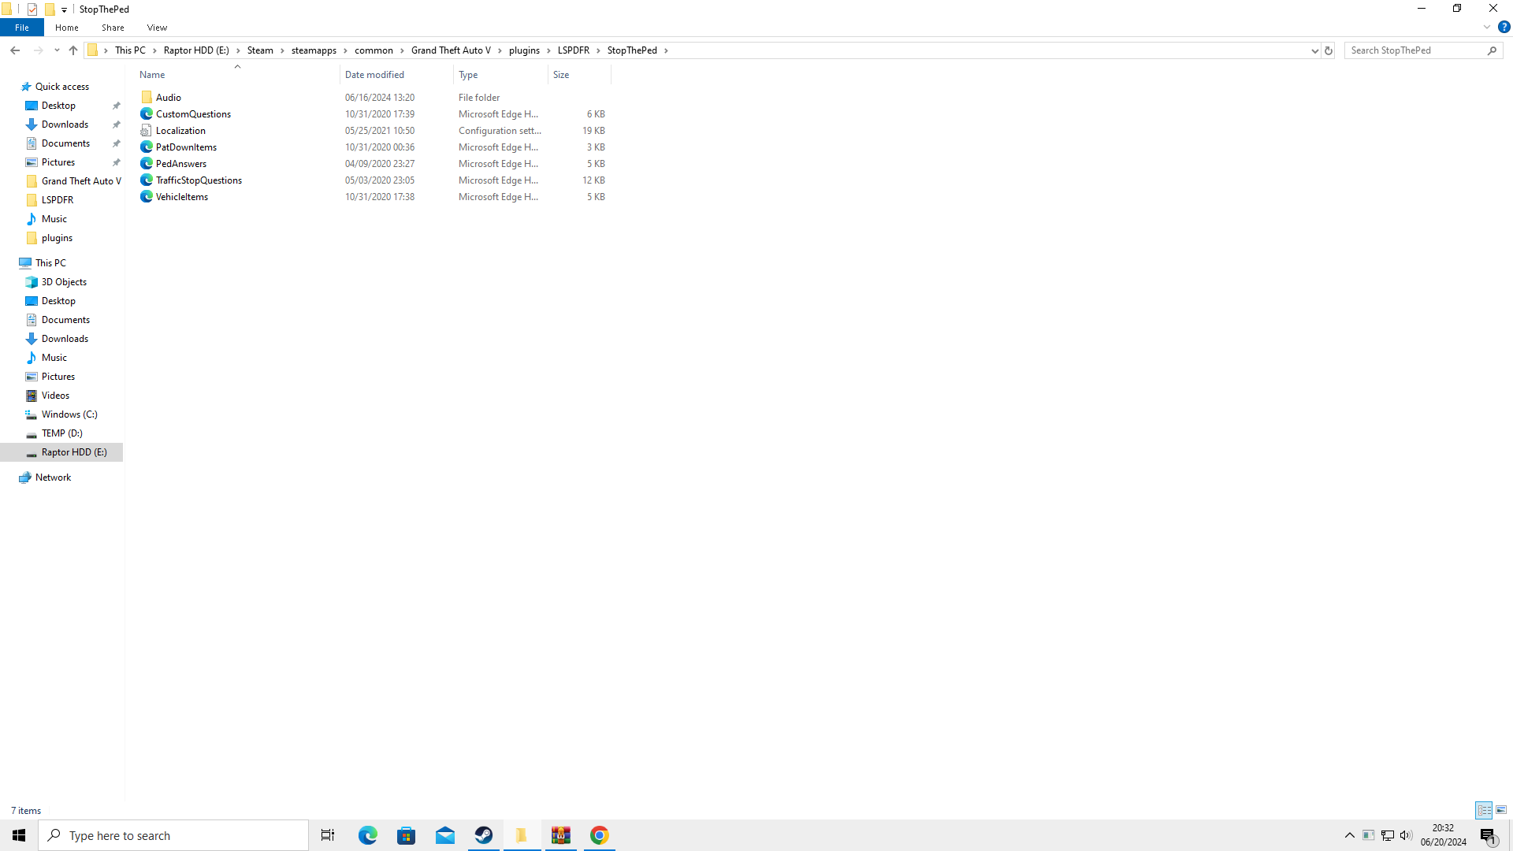Switch to large icons view
The image size is (1513, 851).
(1501, 810)
